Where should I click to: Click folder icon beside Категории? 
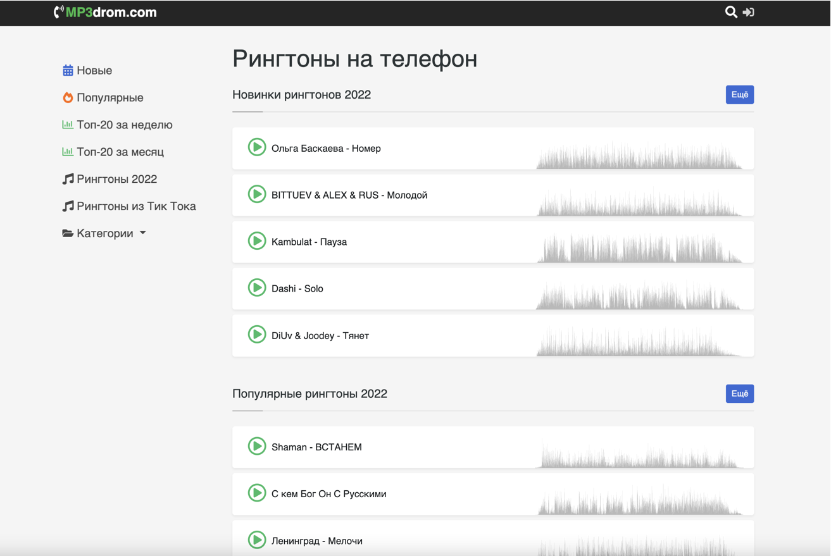68,233
